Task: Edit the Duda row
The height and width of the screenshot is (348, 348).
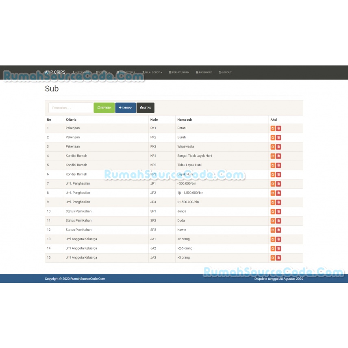Action: 273,221
